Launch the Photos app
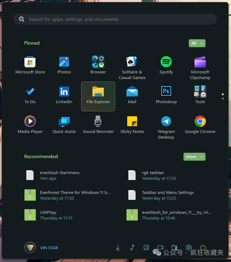 (x=64, y=66)
